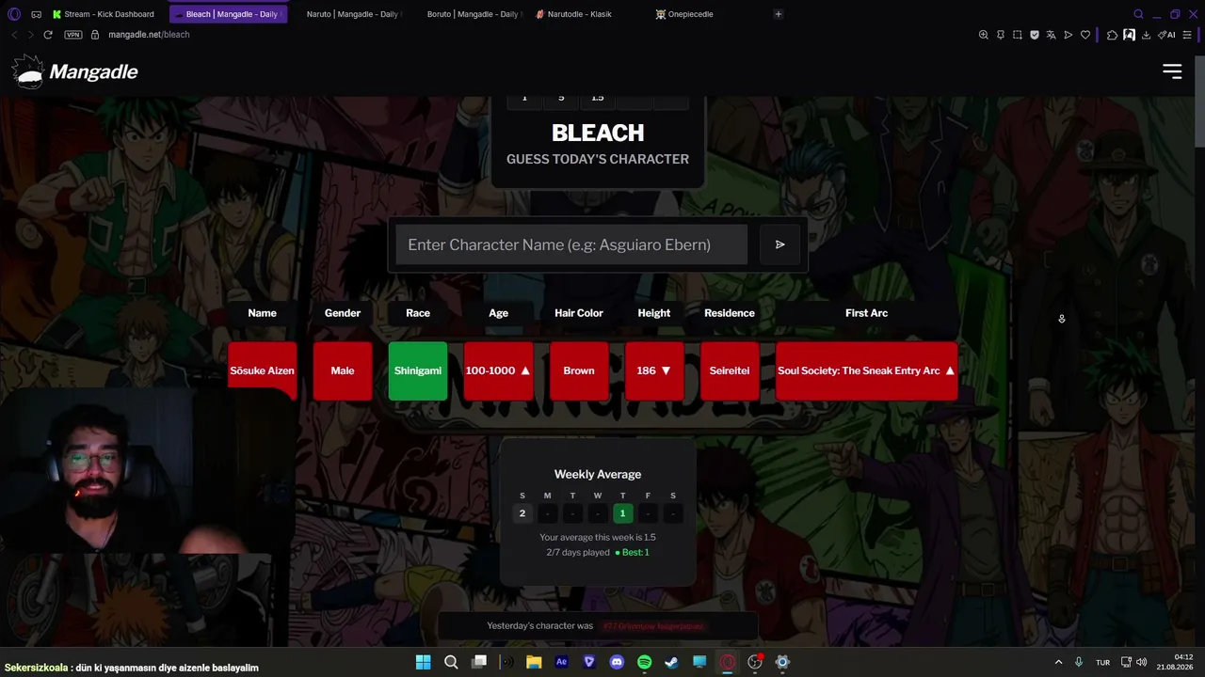Image resolution: width=1205 pixels, height=677 pixels.
Task: Open Windows taskbar search
Action: coord(451,662)
